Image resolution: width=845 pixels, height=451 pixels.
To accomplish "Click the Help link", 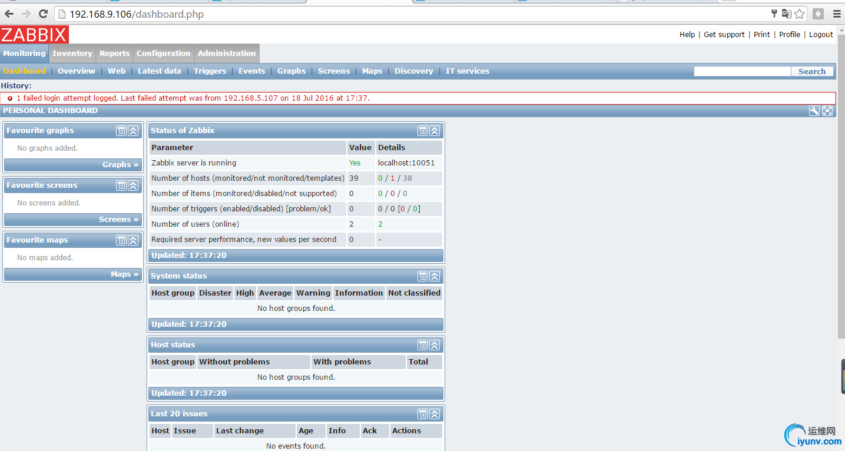I will 687,35.
